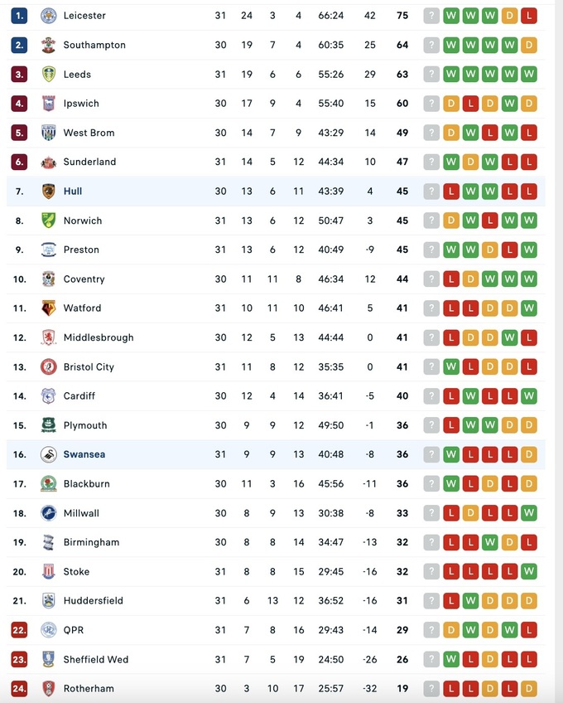The image size is (563, 703).
Task: Click the position 1 rank badge
Action: 19,16
